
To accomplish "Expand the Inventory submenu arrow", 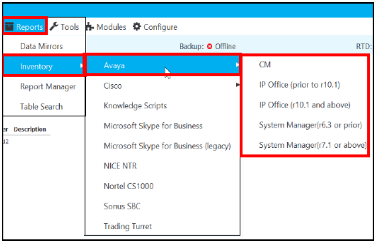I will 81,65.
